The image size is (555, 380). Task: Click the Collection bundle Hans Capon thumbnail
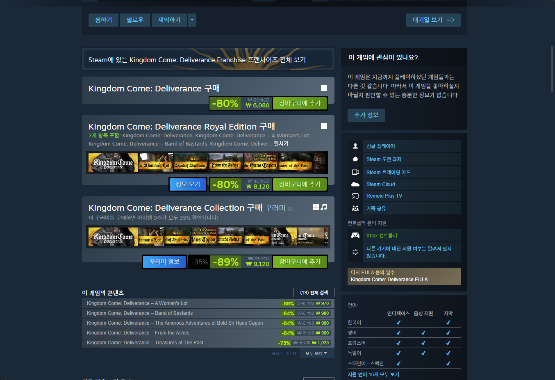[x=204, y=237]
